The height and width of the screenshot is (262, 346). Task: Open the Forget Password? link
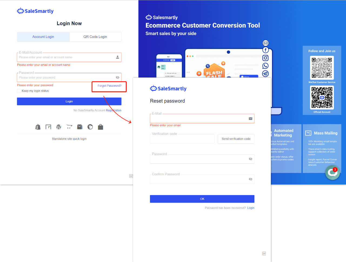coord(109,86)
